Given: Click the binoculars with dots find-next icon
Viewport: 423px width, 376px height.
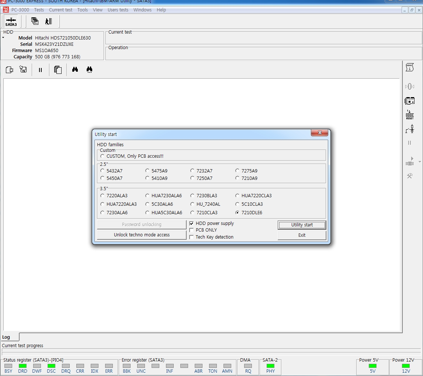Looking at the screenshot, I should click(89, 70).
